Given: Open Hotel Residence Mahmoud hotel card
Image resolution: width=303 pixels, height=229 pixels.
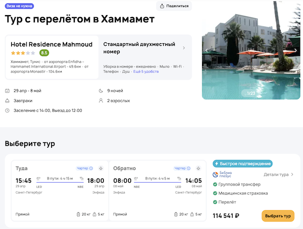Looking at the screenshot, I should (x=51, y=57).
